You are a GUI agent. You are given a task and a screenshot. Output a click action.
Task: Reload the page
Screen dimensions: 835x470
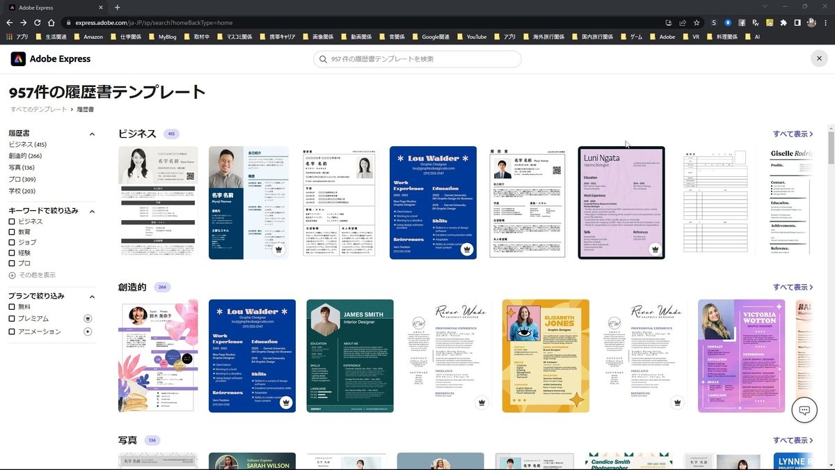coord(37,22)
